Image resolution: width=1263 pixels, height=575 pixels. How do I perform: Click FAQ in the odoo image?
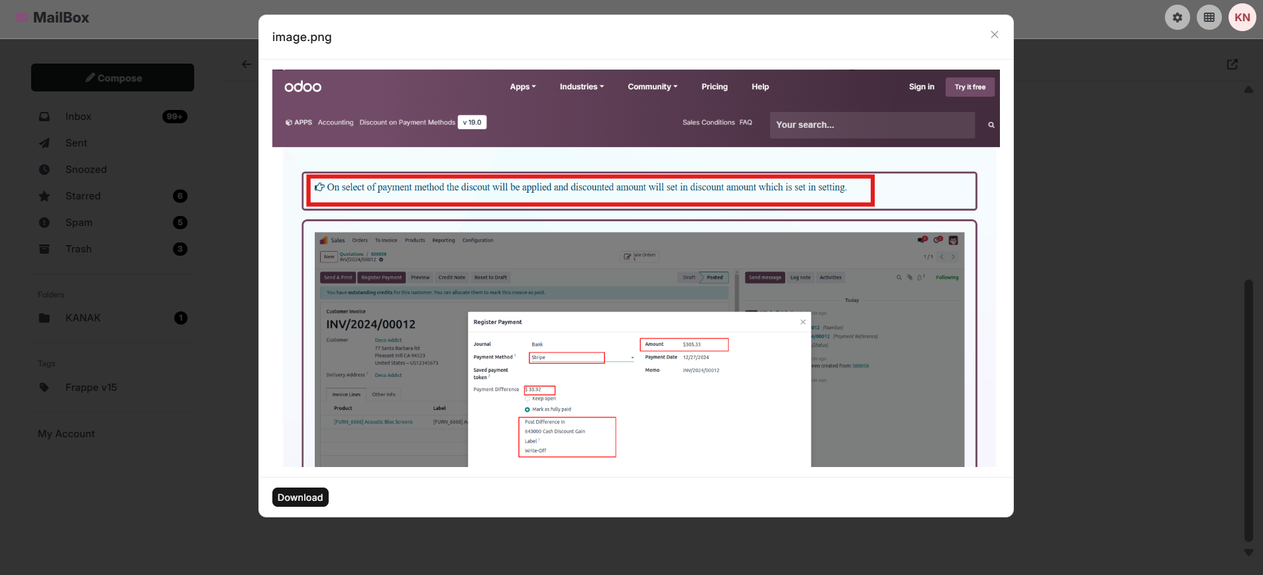[x=745, y=123]
